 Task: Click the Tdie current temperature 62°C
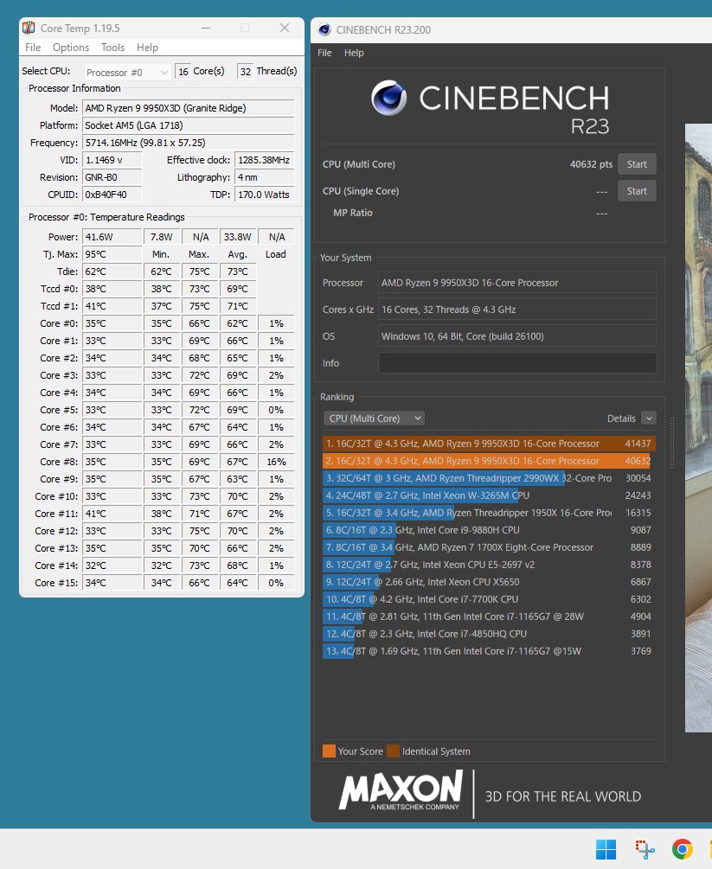pos(112,272)
